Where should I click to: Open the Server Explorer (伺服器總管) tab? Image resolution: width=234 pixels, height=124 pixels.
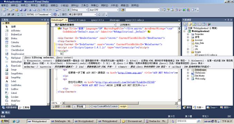[x=10, y=108]
